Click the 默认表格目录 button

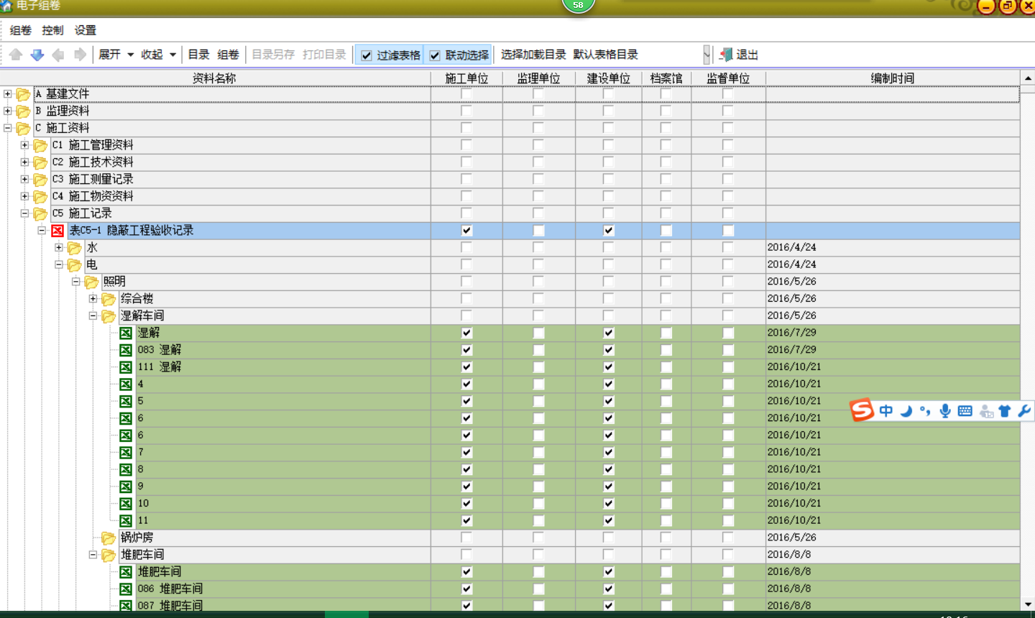[x=605, y=55]
